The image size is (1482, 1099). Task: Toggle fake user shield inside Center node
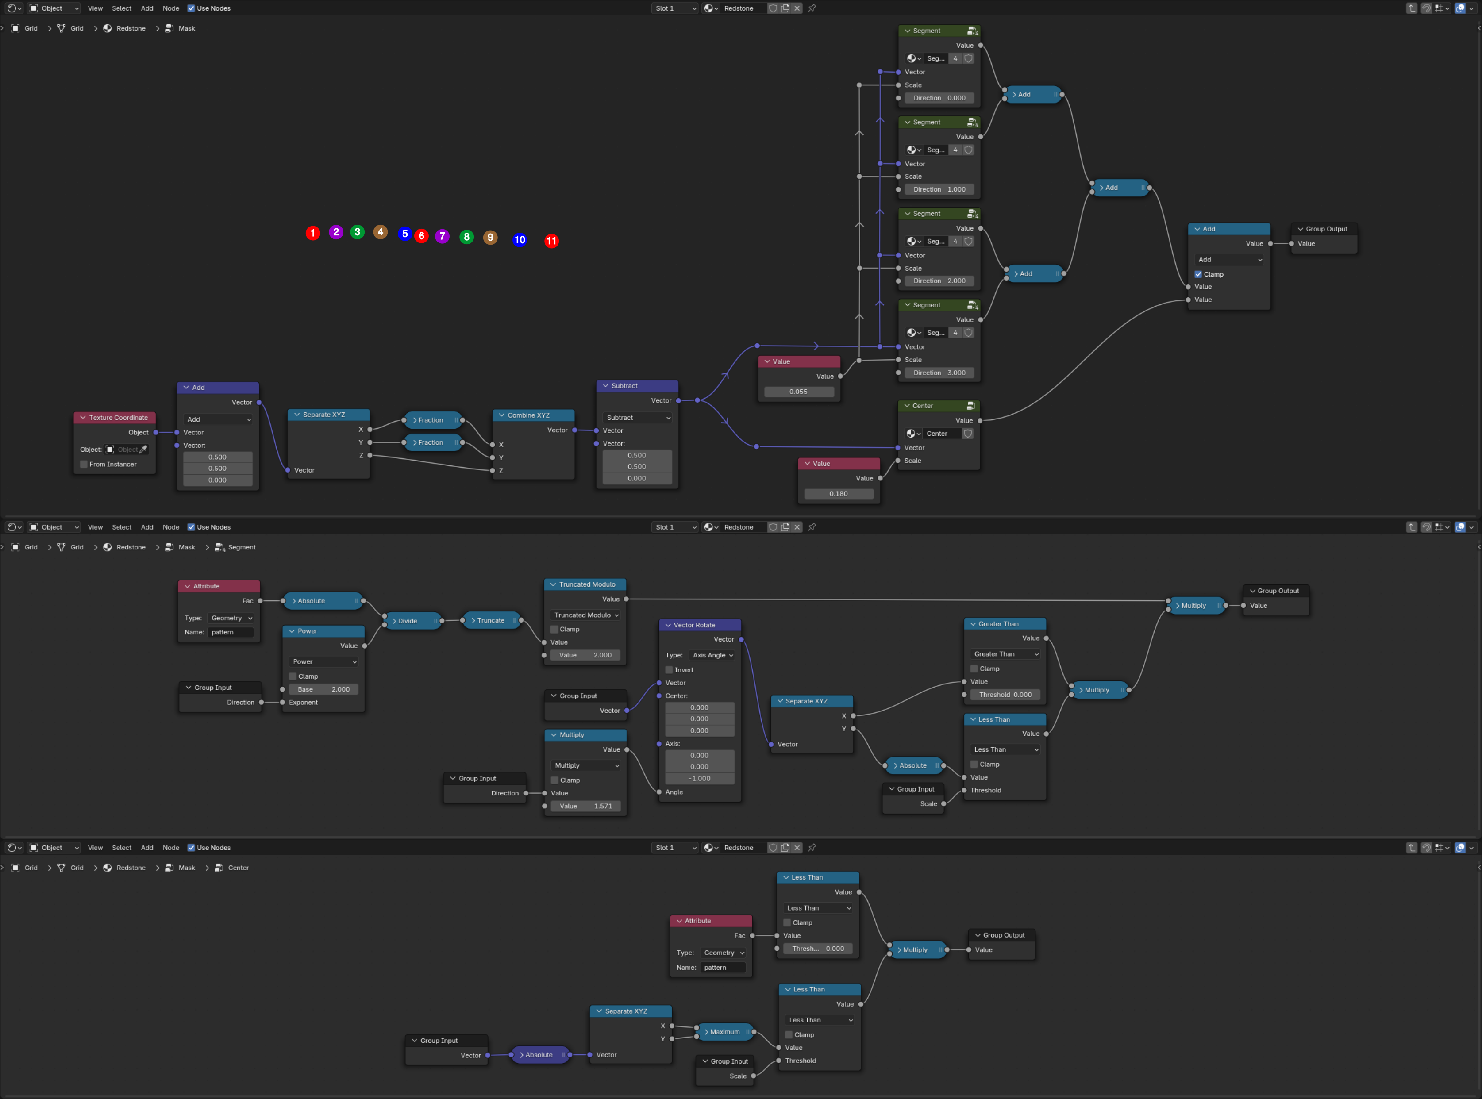968,434
